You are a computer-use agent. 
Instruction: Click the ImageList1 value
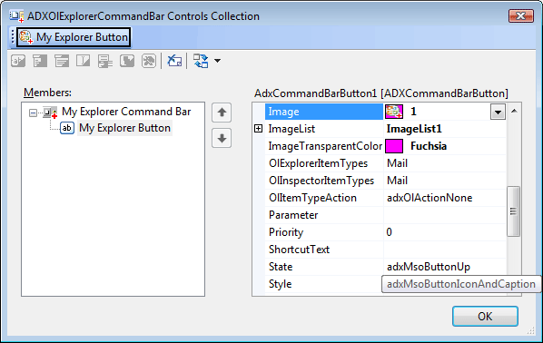[414, 129]
